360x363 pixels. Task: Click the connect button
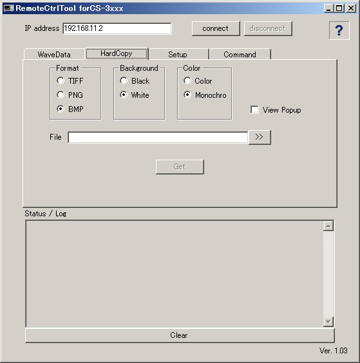pyautogui.click(x=216, y=28)
